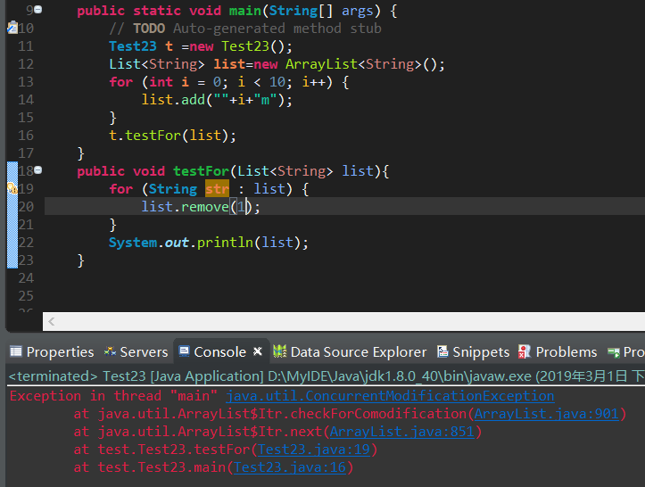
Task: Click the '<terminated> Test23 [Java Application]' console header
Action: click(x=136, y=376)
